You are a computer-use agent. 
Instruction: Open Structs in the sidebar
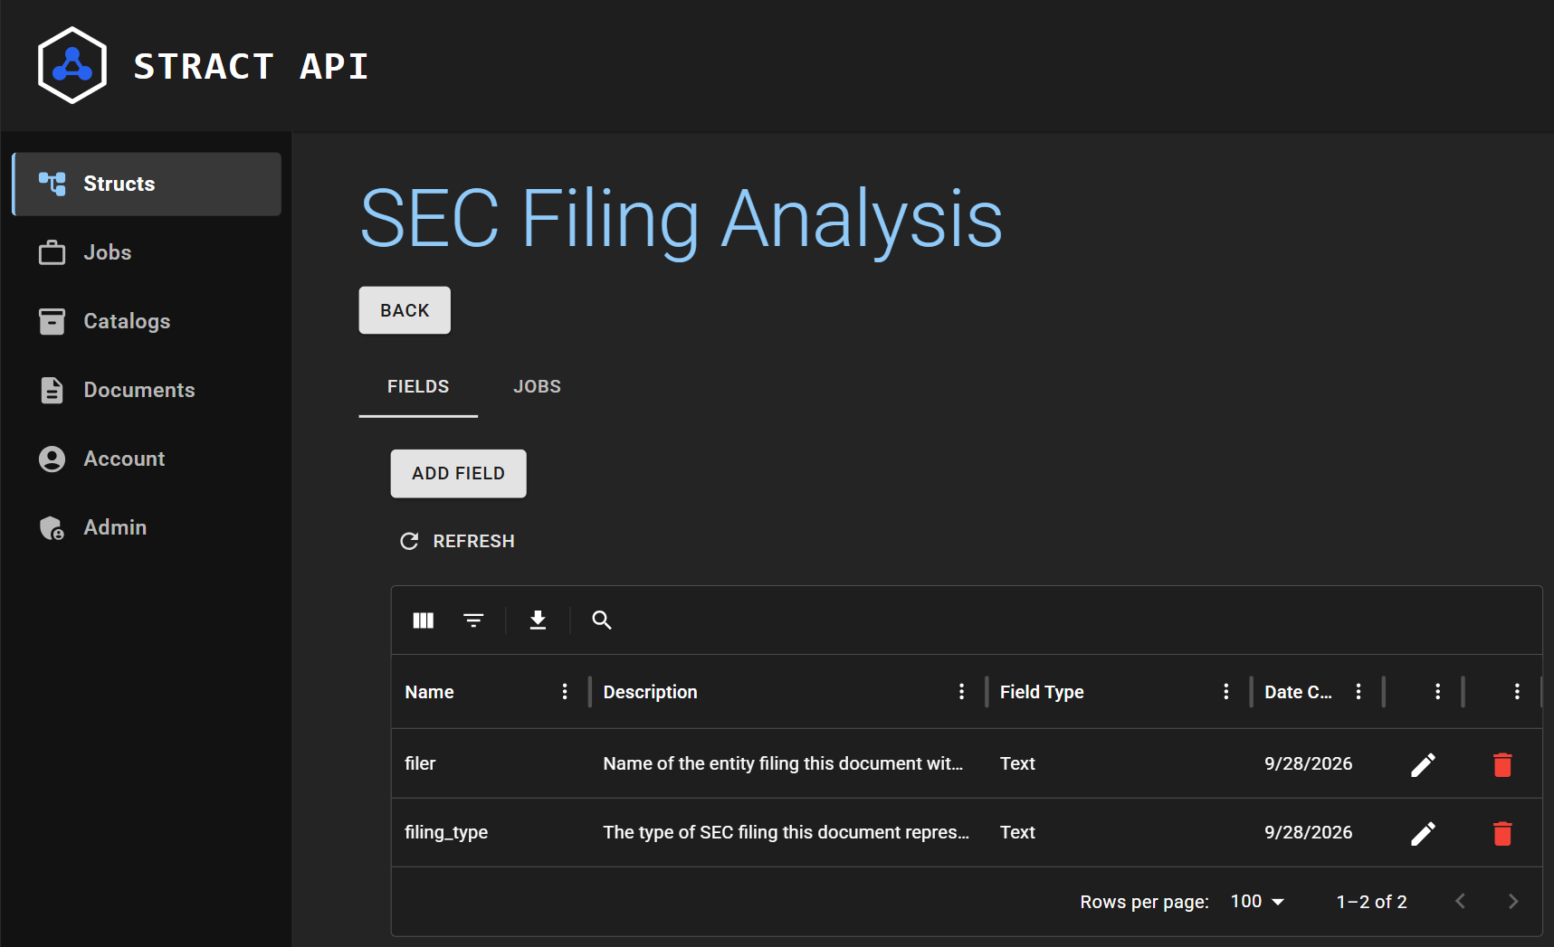[x=147, y=184]
